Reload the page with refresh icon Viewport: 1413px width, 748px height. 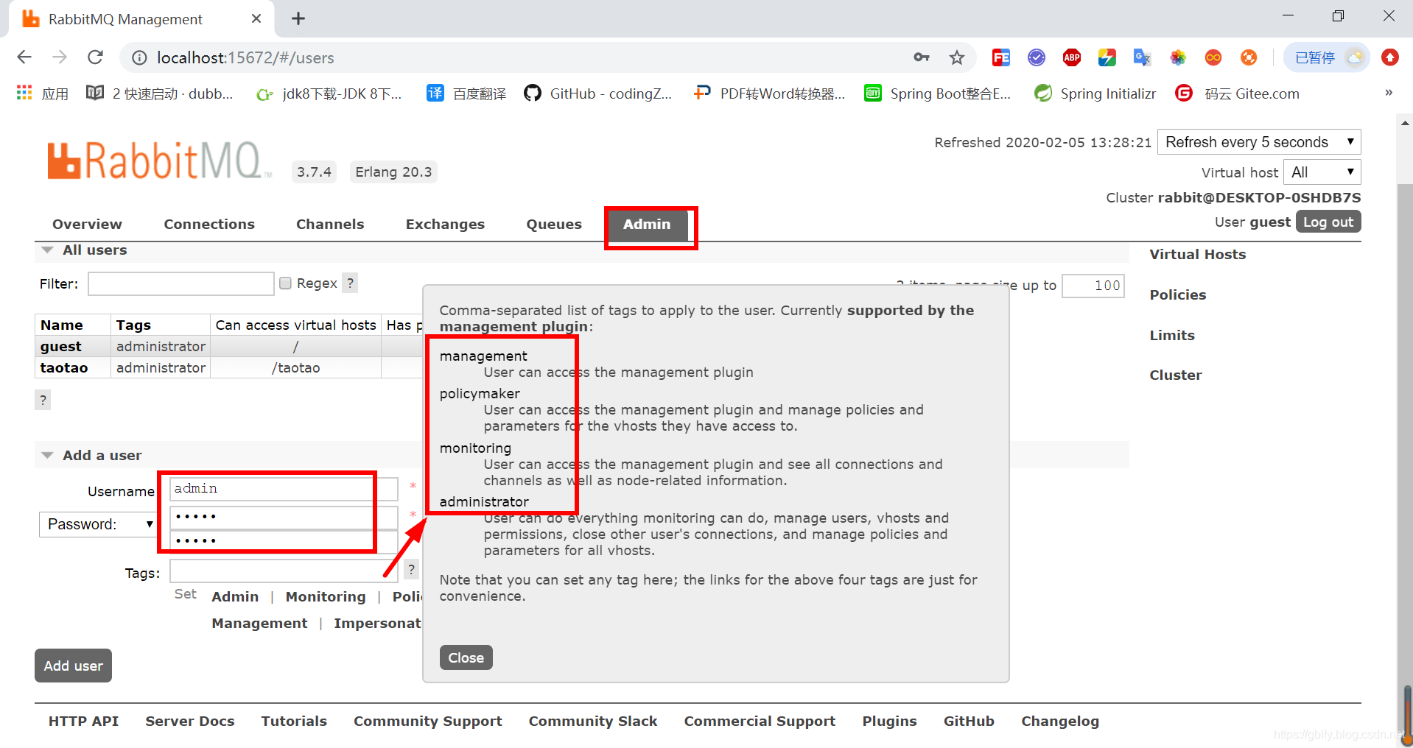[95, 57]
